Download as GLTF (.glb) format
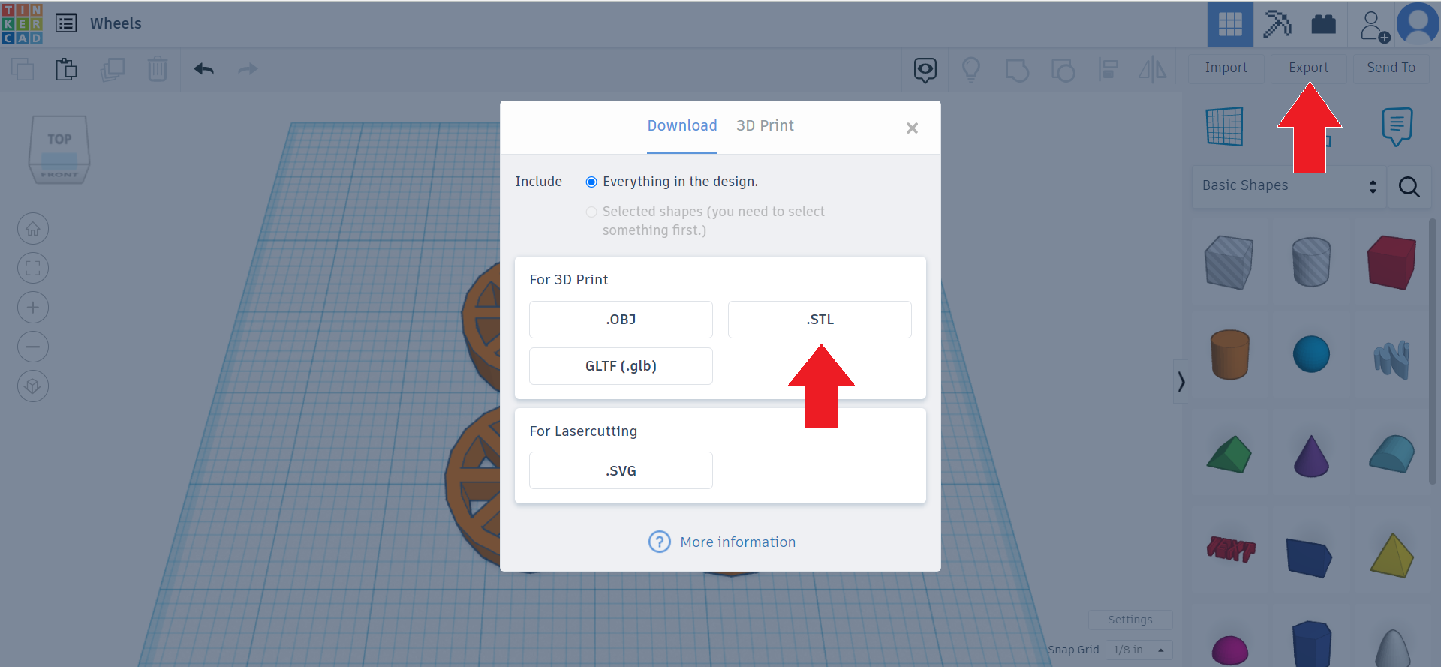This screenshot has height=667, width=1441. 621,366
